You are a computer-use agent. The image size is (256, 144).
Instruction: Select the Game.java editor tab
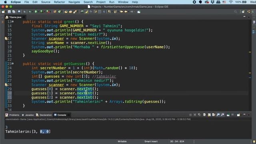tap(15, 17)
